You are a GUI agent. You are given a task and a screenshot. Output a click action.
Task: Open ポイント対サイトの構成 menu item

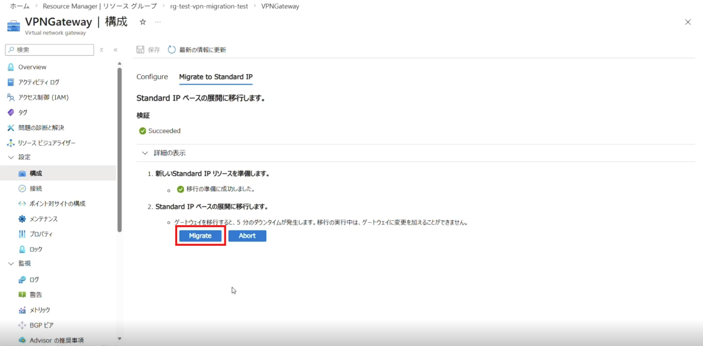tap(57, 203)
